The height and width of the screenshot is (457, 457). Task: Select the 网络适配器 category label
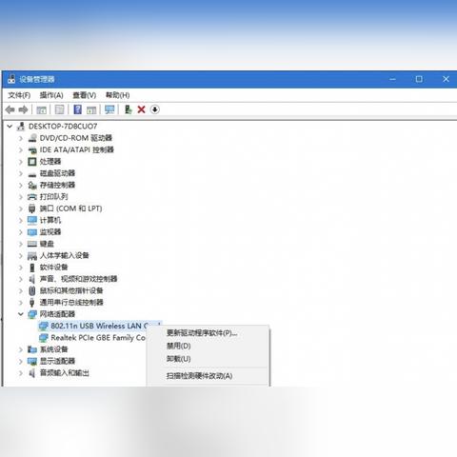coord(57,314)
